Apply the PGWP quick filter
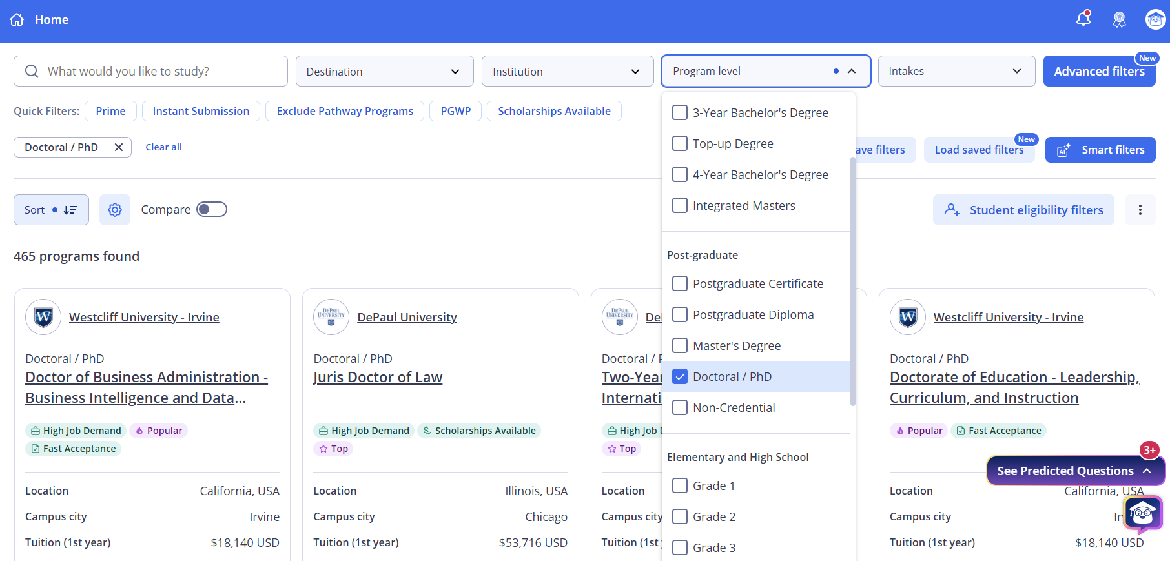Image resolution: width=1170 pixels, height=561 pixels. [456, 111]
